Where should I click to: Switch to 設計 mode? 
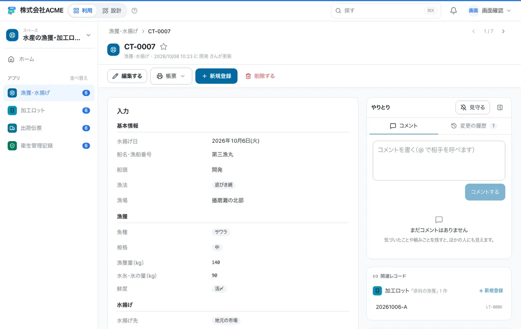click(112, 11)
